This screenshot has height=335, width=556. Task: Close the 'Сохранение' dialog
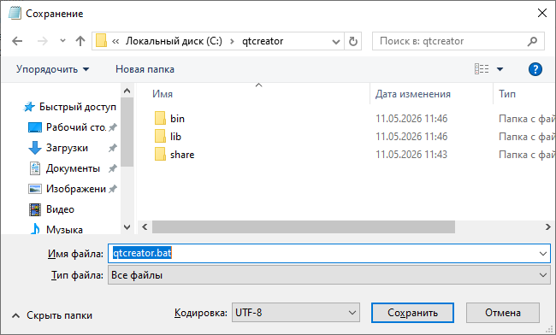point(542,13)
